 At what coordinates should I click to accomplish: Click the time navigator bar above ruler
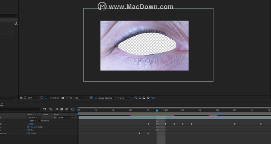pos(175,108)
